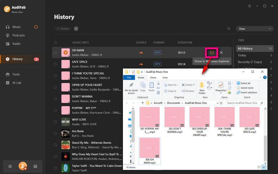Image resolution: width=278 pixels, height=174 pixels.
Task: Open the View ribbon tab
Action: [165, 78]
